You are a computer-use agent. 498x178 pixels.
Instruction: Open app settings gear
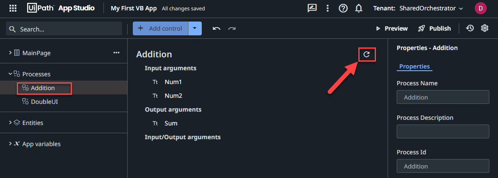tap(485, 28)
